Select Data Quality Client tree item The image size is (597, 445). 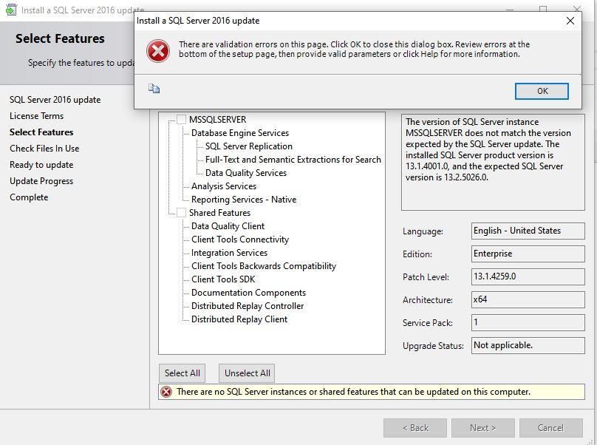click(x=228, y=226)
